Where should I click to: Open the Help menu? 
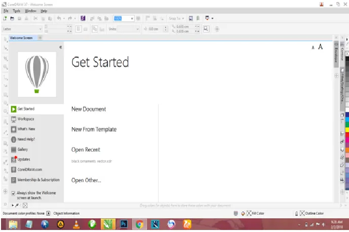44,11
